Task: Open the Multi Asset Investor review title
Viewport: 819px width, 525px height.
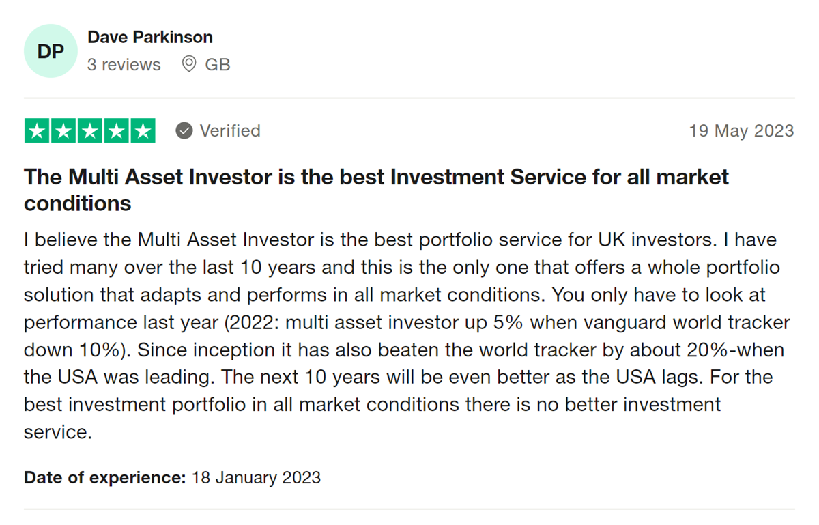Action: [x=377, y=190]
